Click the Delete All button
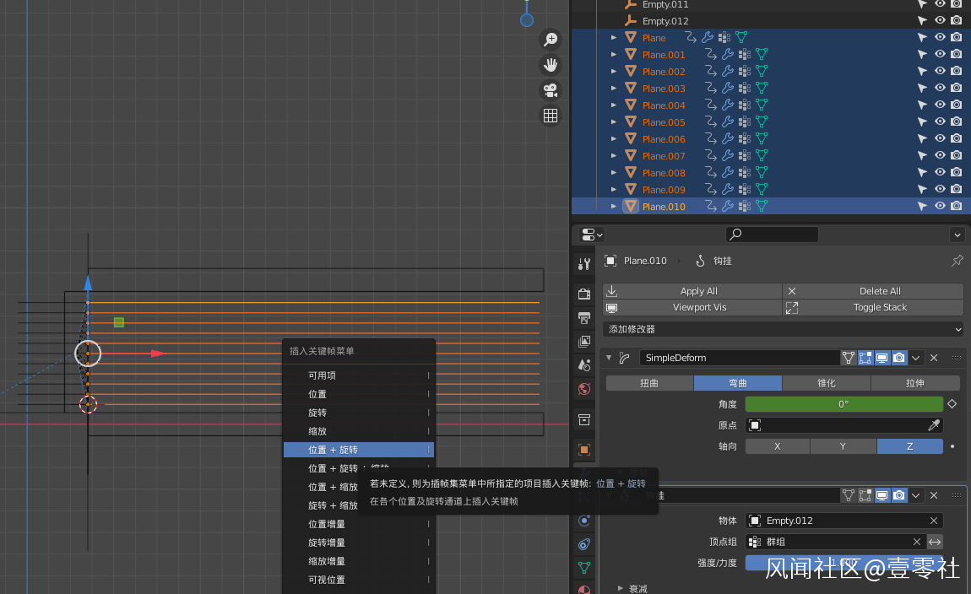 (879, 291)
